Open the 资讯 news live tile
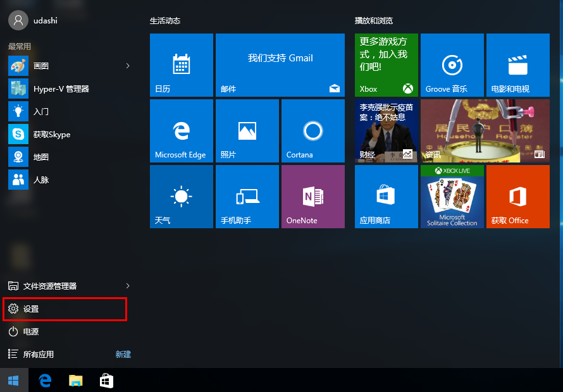This screenshot has width=563, height=392. 485,131
